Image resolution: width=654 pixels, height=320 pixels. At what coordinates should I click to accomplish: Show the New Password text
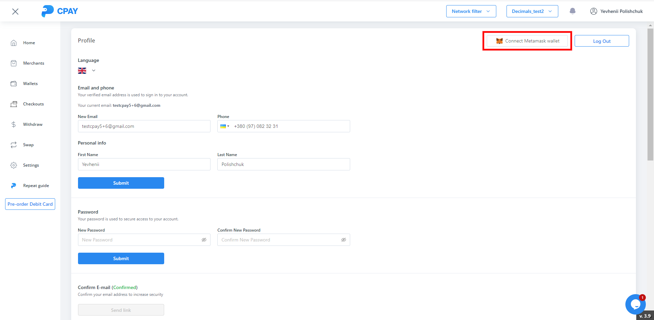[x=204, y=240]
